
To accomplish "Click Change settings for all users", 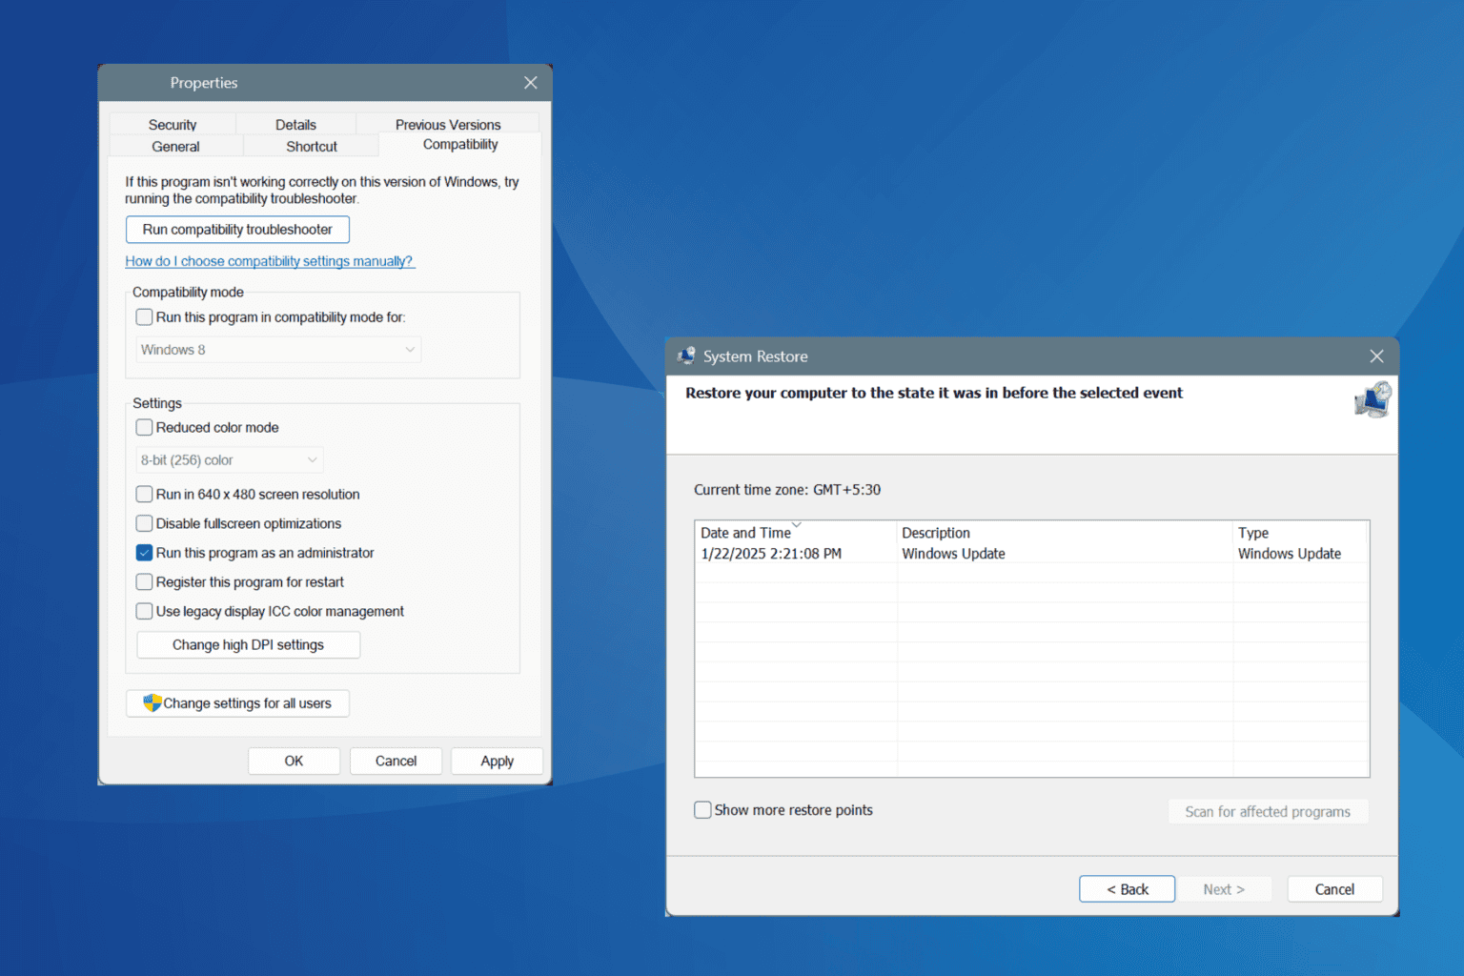I will [237, 703].
